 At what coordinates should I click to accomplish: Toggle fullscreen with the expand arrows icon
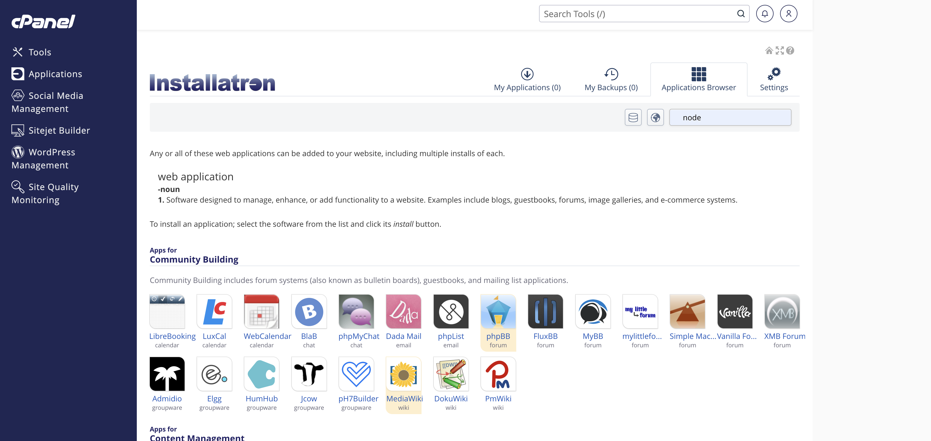click(780, 51)
